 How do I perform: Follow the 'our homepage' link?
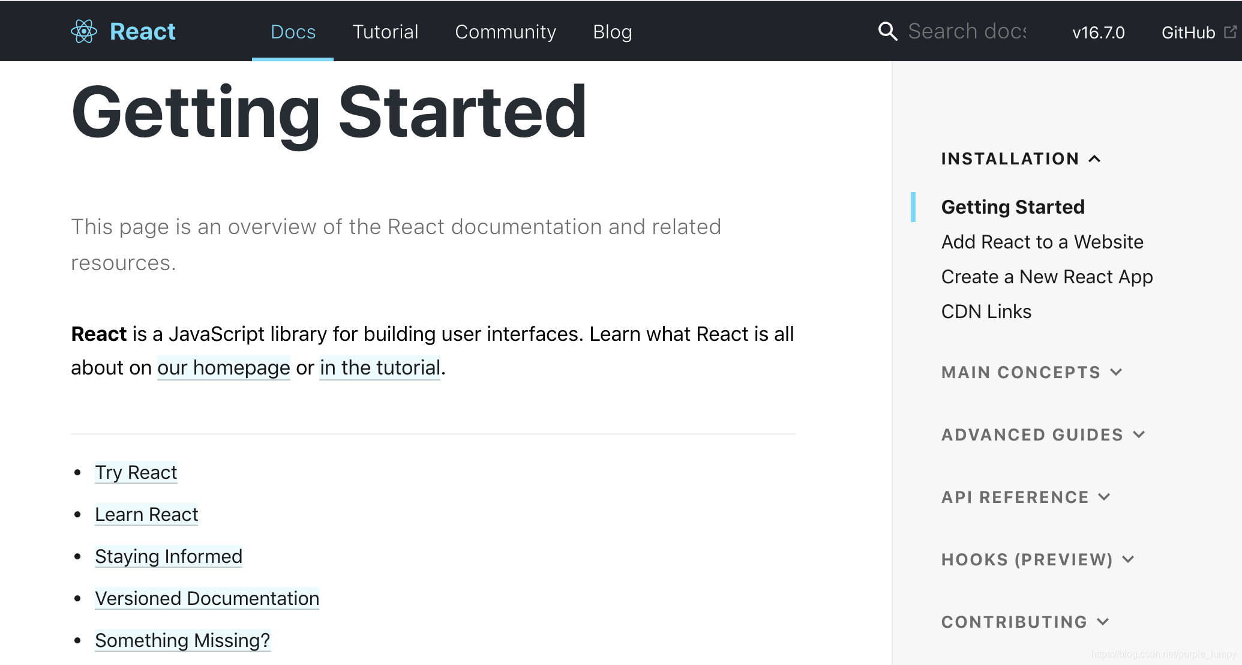[224, 367]
